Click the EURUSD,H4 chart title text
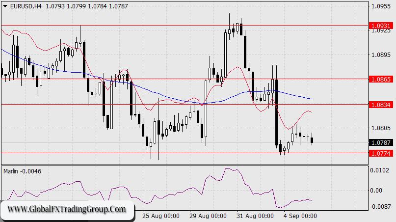396x222 pixels. 26,6
